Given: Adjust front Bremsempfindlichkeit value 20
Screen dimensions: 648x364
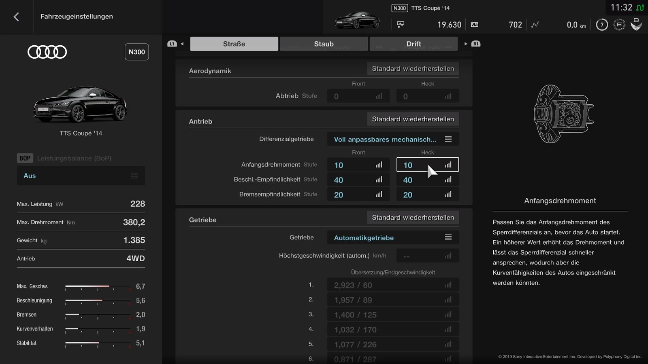Looking at the screenshot, I should point(358,195).
